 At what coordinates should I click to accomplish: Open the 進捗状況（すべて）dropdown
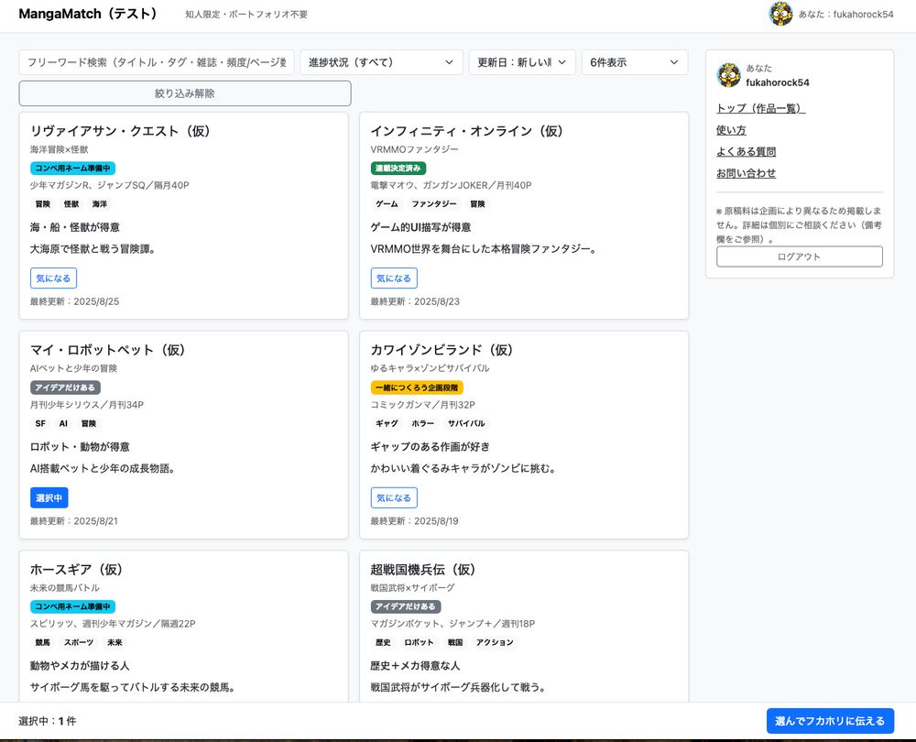pos(381,62)
